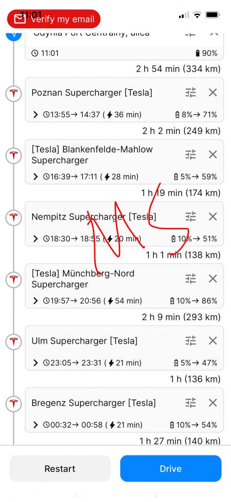Open settings sliders for Poznan Supercharger
This screenshot has height=502, width=231.
tap(190, 93)
